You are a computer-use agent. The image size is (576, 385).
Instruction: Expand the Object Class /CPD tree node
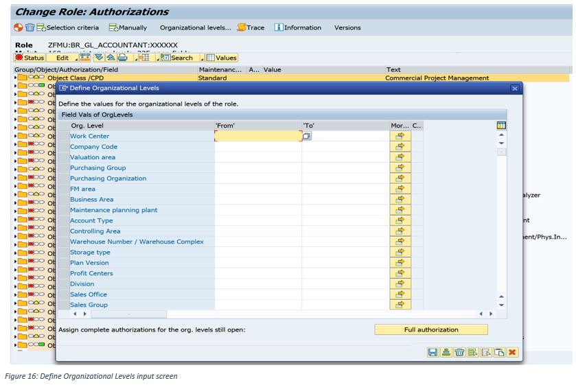[x=15, y=78]
